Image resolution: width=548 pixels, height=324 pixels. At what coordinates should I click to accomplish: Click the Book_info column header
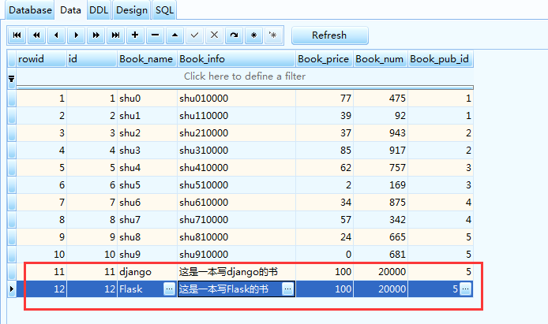click(x=237, y=59)
